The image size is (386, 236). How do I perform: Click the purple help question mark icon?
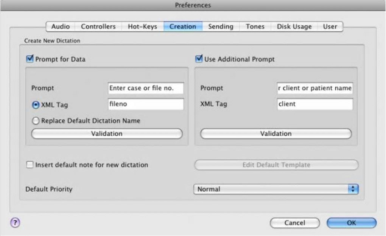(14, 222)
